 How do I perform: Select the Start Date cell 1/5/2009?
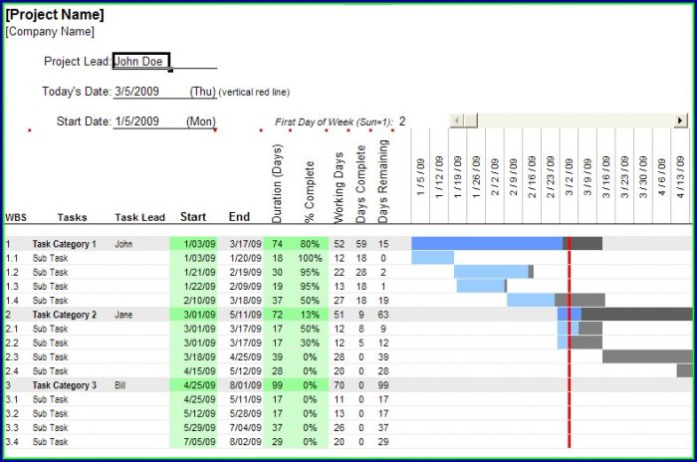(137, 120)
